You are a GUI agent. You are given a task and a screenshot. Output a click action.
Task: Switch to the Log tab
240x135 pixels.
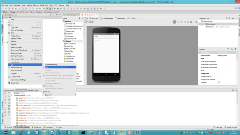[x=36, y=90]
